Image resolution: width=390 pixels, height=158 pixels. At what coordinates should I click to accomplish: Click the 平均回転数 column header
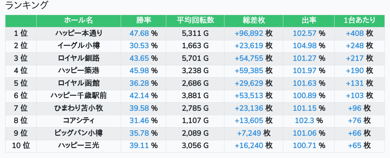point(195,21)
